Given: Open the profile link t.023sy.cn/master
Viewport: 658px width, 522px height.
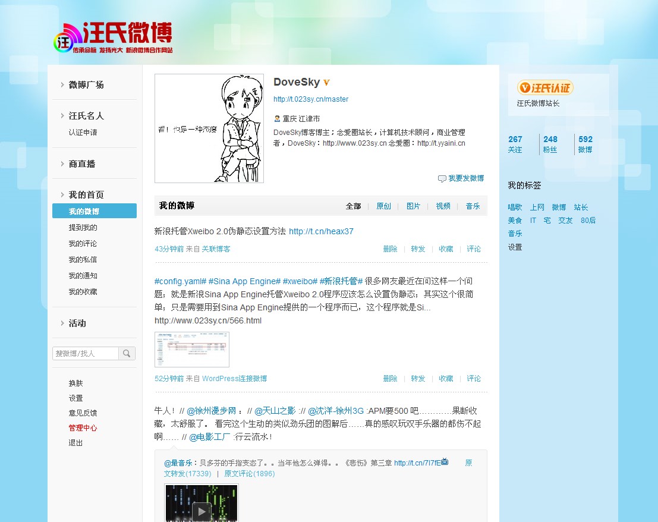Looking at the screenshot, I should point(311,99).
